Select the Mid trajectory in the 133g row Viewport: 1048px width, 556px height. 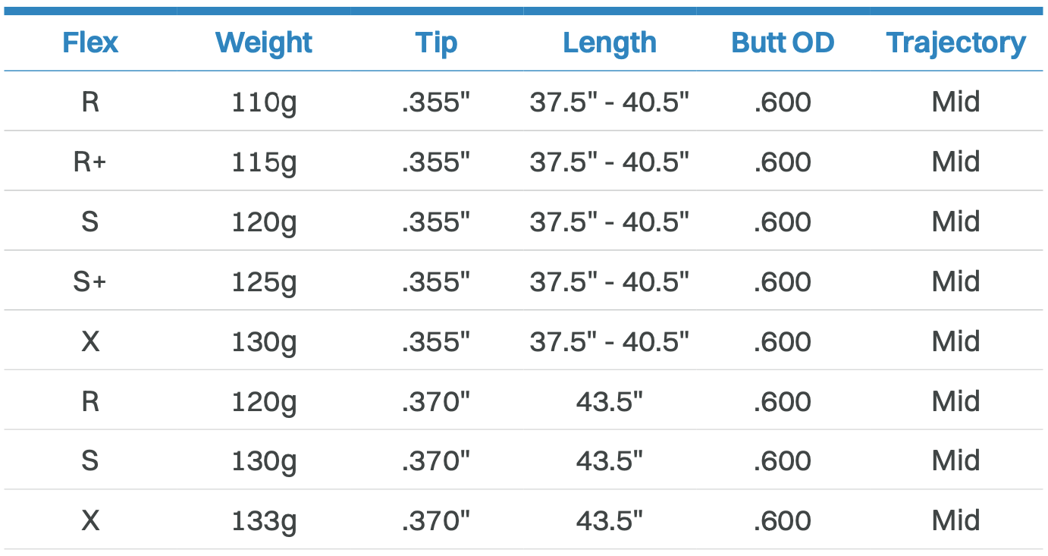[955, 520]
